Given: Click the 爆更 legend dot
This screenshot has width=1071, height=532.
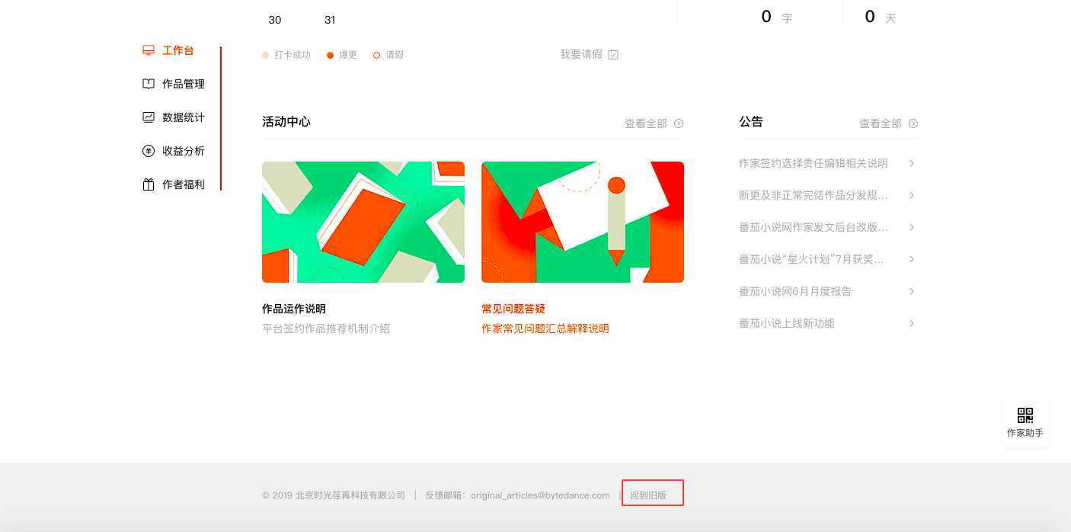Looking at the screenshot, I should (x=331, y=55).
